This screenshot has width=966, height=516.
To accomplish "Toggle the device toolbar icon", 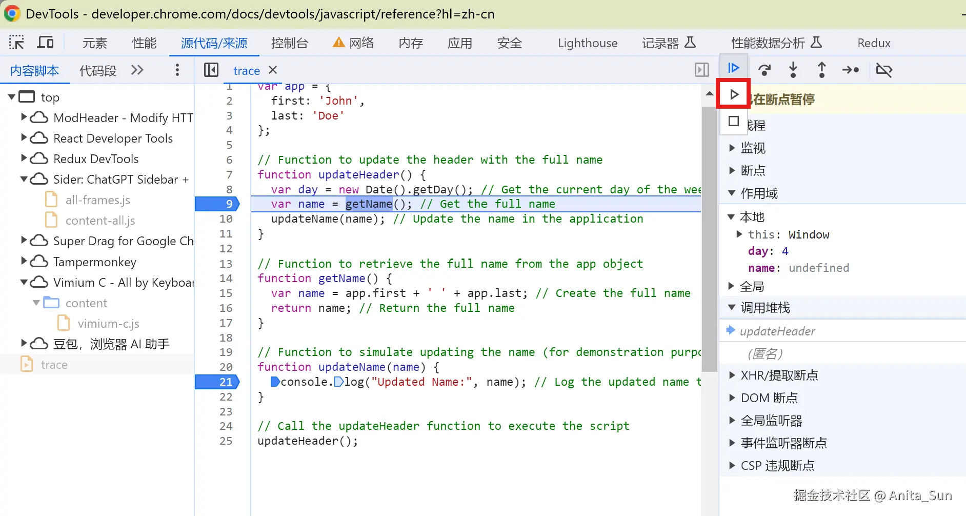I will pos(45,43).
